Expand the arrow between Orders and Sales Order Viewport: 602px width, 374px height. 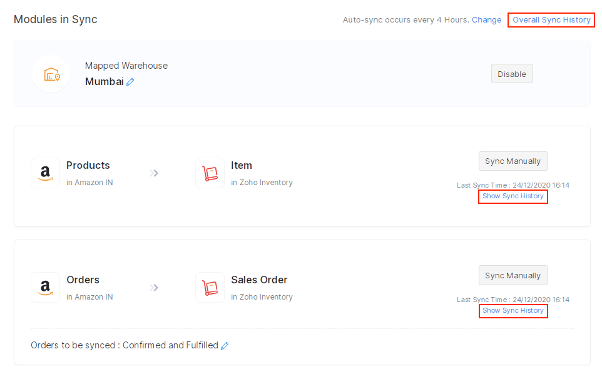point(155,287)
